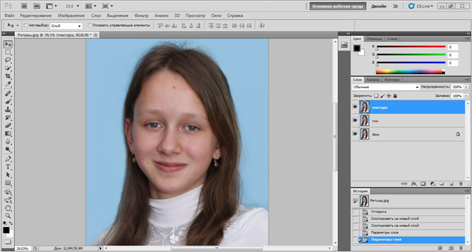Open the Обычные blend mode dropdown
Viewport: 472px width, 252px height.
point(386,87)
